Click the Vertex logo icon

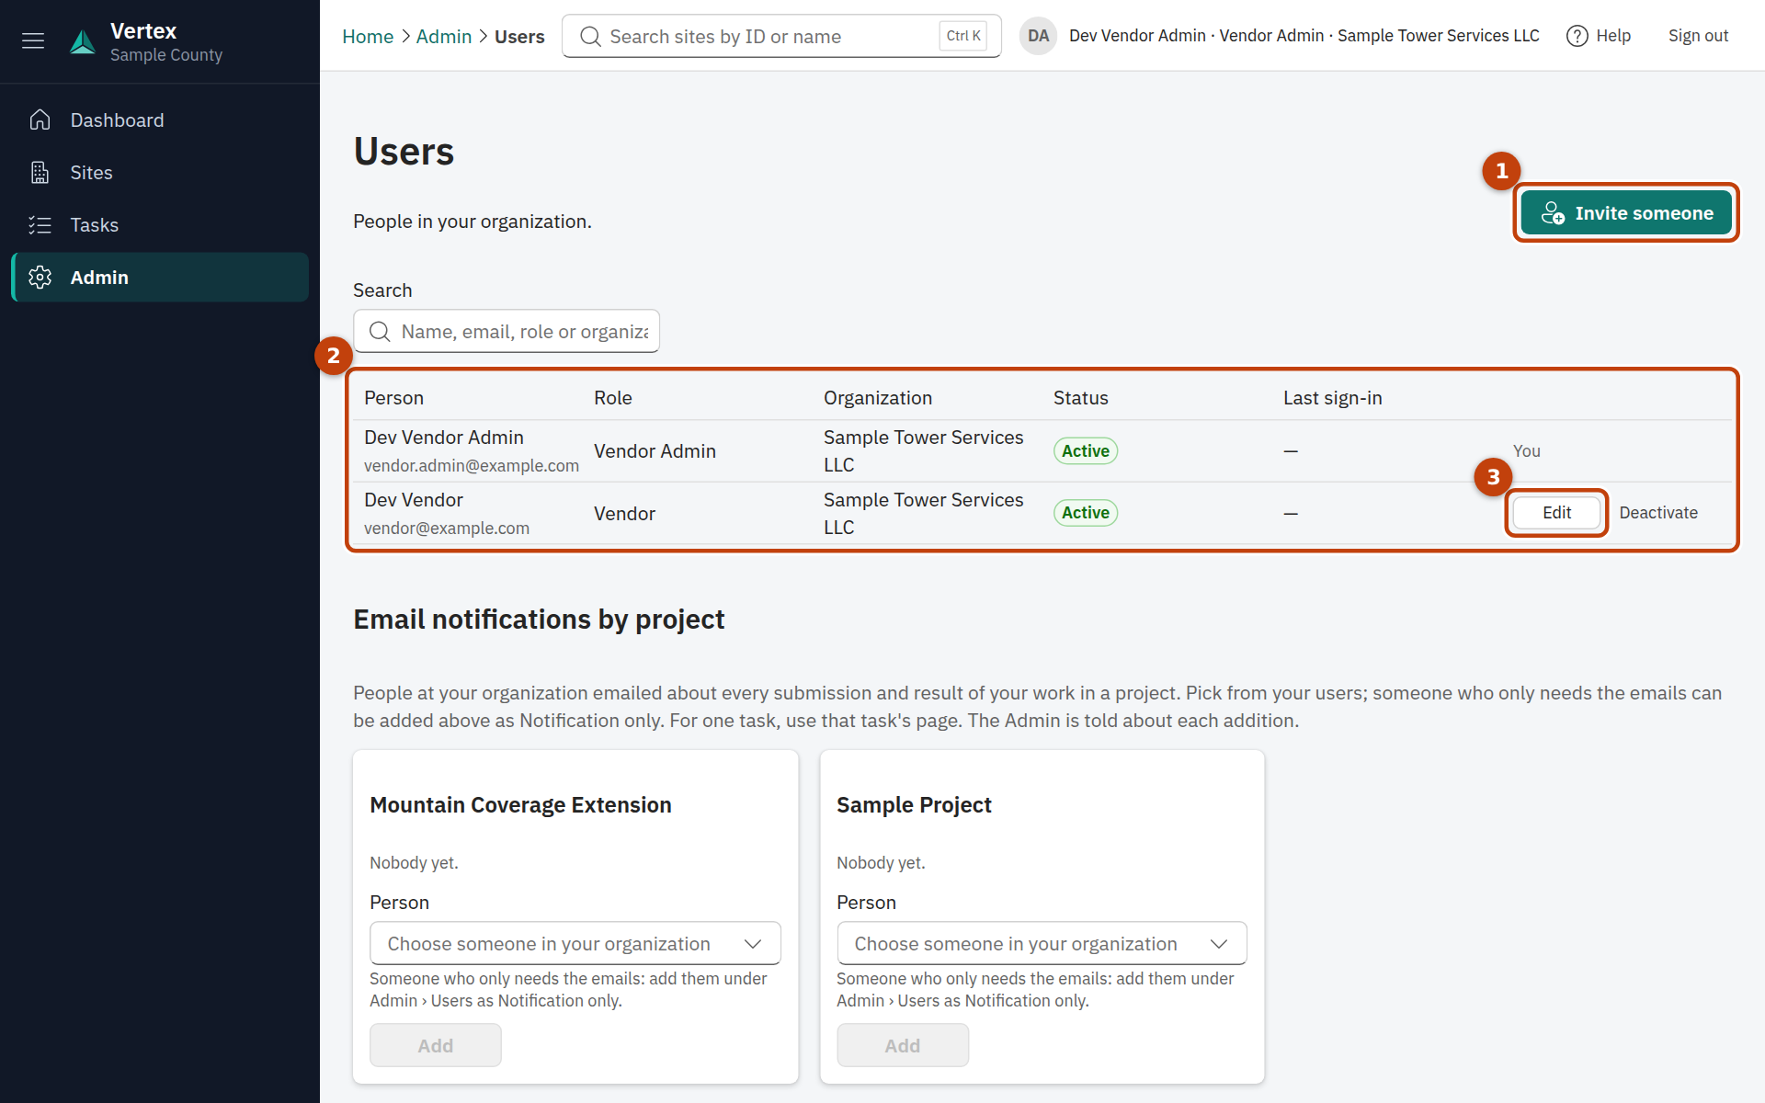tap(83, 41)
